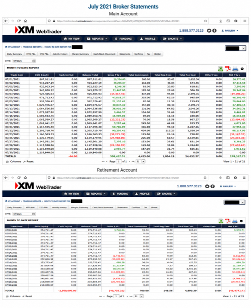Open hamburger menu in Main Account browser

point(245,21)
